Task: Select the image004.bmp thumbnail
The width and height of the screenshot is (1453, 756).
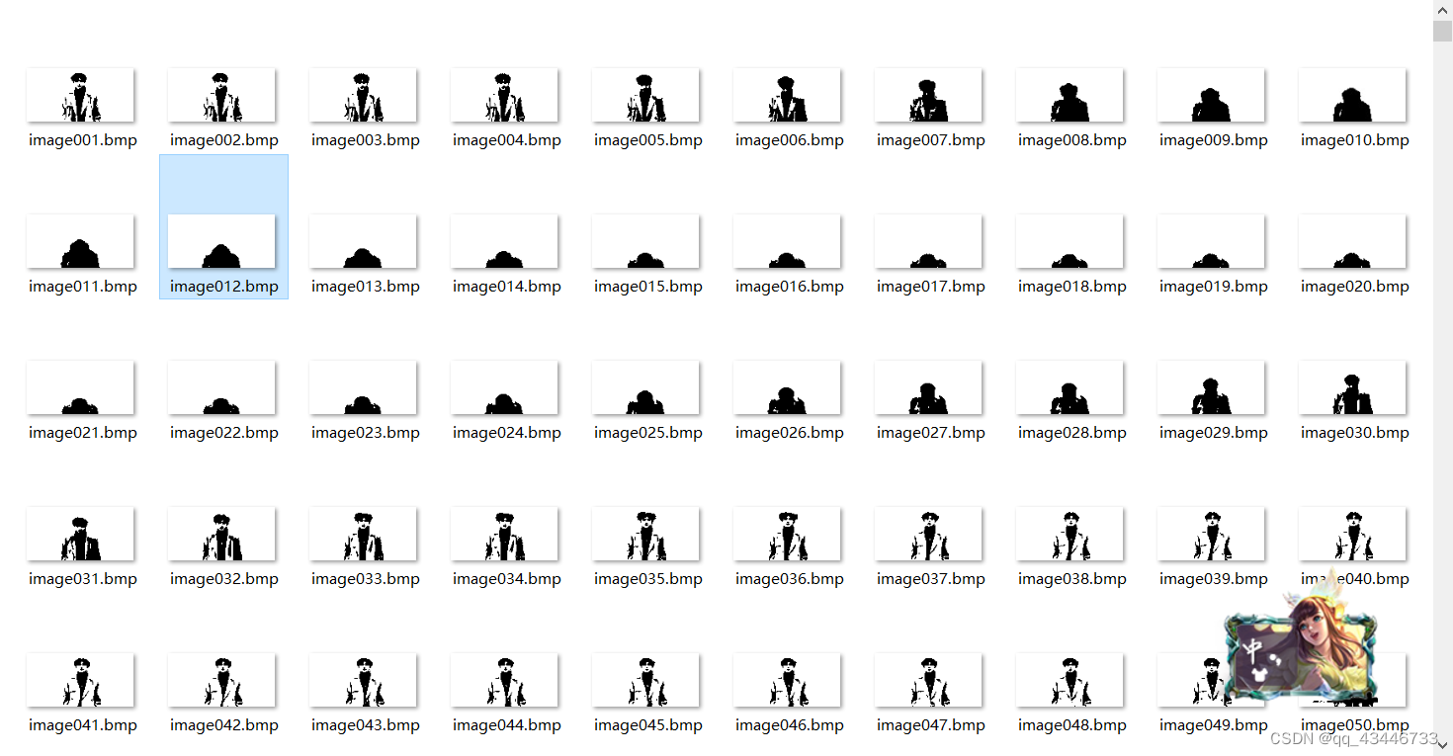Action: pos(504,95)
